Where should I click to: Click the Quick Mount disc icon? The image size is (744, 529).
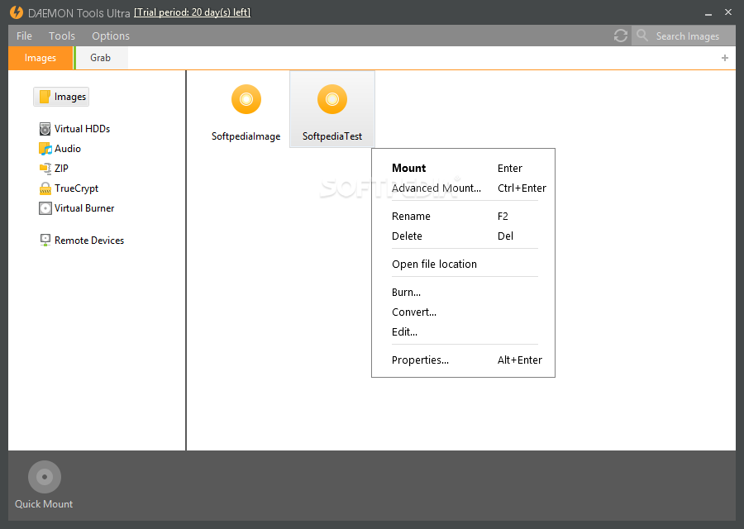[45, 477]
